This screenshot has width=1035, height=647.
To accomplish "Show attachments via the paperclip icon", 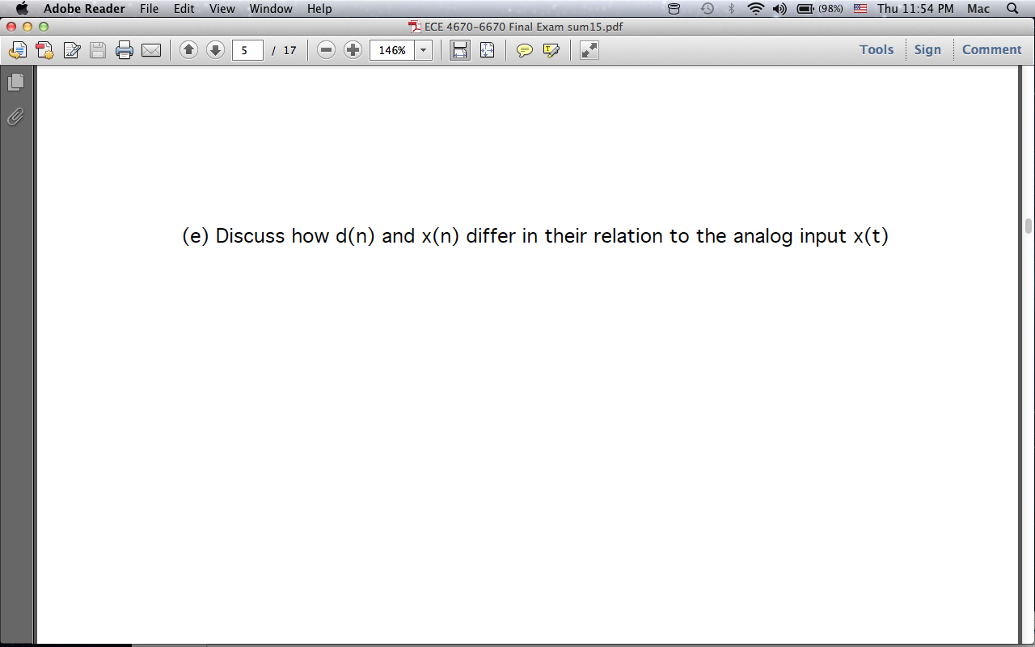I will click(15, 117).
